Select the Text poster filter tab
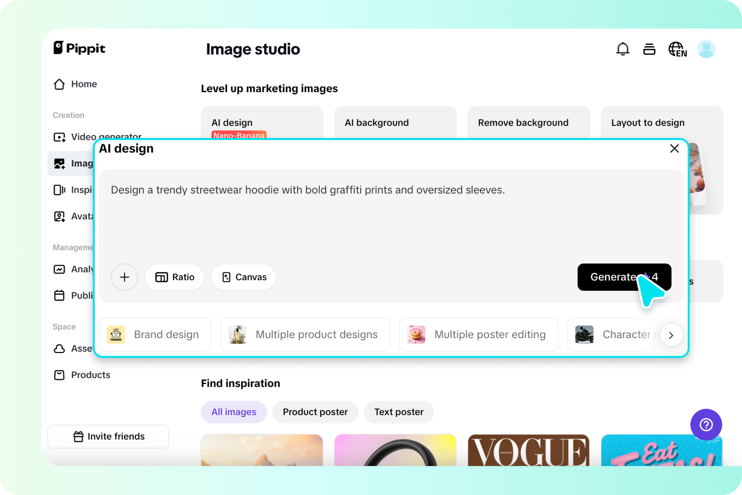The image size is (742, 495). click(399, 412)
